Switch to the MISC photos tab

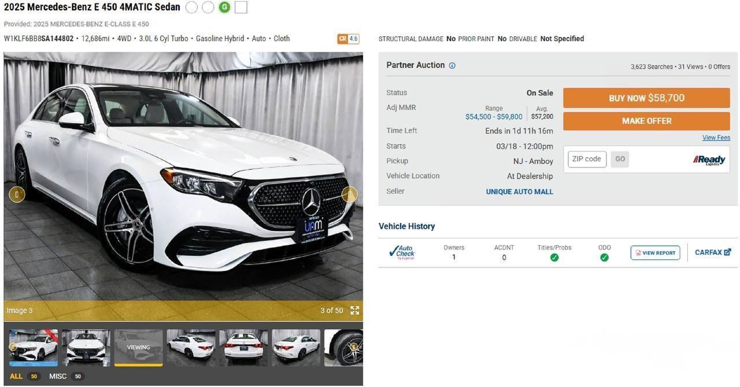point(58,376)
